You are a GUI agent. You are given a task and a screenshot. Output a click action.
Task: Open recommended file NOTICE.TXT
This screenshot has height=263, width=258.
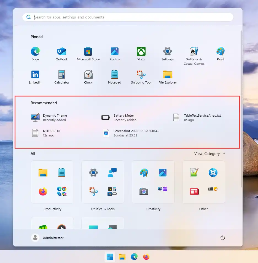coord(47,133)
